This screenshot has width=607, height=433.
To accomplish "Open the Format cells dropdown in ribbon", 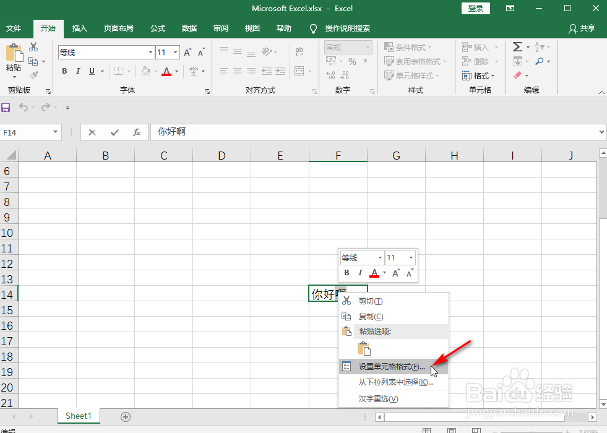I will 478,75.
